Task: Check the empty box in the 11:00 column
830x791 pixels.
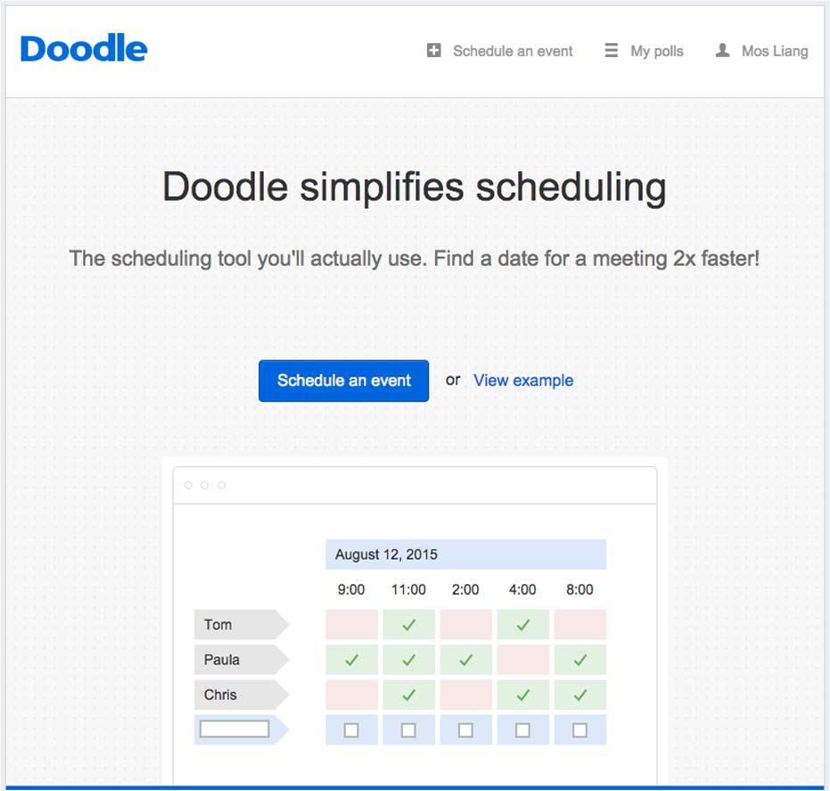Action: click(x=408, y=730)
